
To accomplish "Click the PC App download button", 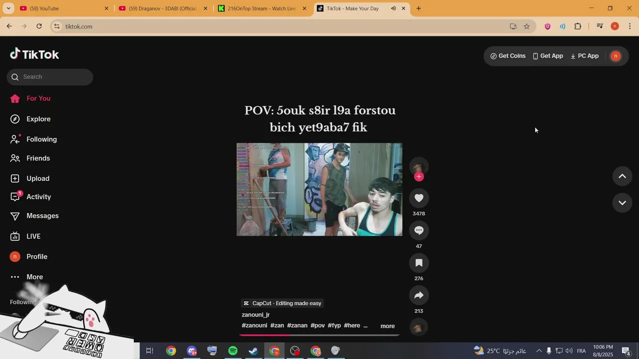I will (584, 56).
